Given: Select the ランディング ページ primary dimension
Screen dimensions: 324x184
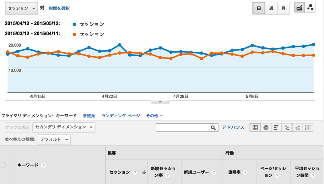Looking at the screenshot, I should tap(121, 116).
